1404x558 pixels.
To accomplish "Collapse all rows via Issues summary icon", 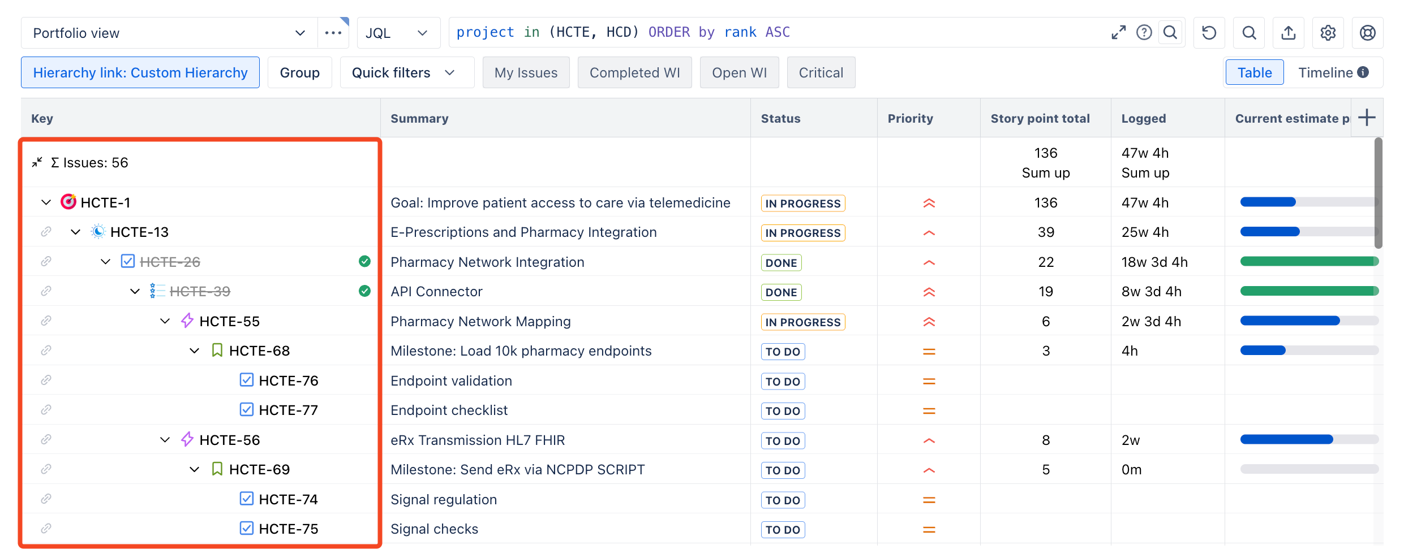I will point(37,162).
